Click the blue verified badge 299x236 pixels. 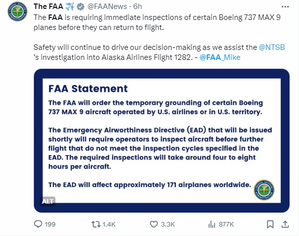click(x=80, y=6)
